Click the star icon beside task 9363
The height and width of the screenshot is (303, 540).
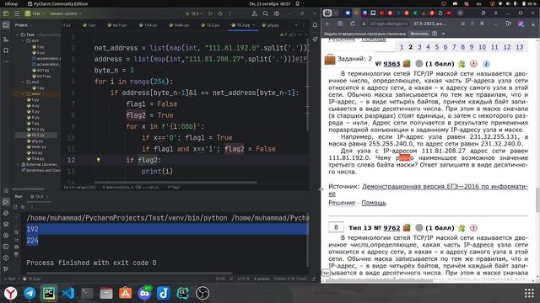462,64
